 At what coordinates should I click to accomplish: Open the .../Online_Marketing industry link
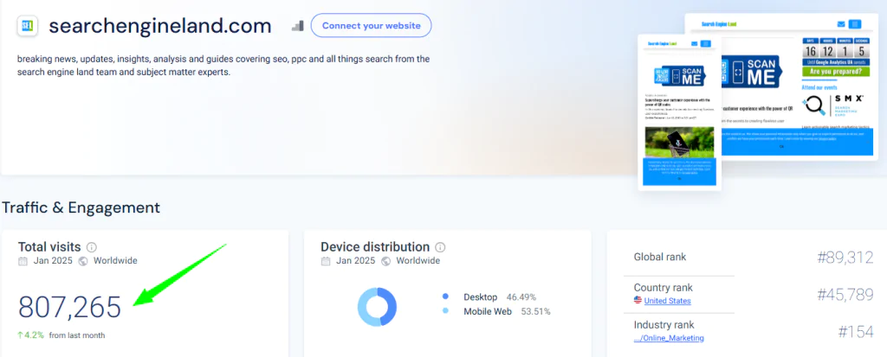point(669,338)
